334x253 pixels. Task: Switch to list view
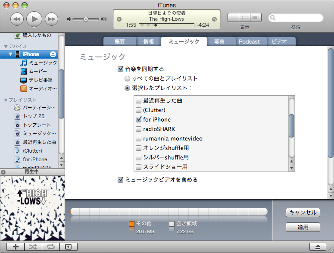tap(233, 18)
